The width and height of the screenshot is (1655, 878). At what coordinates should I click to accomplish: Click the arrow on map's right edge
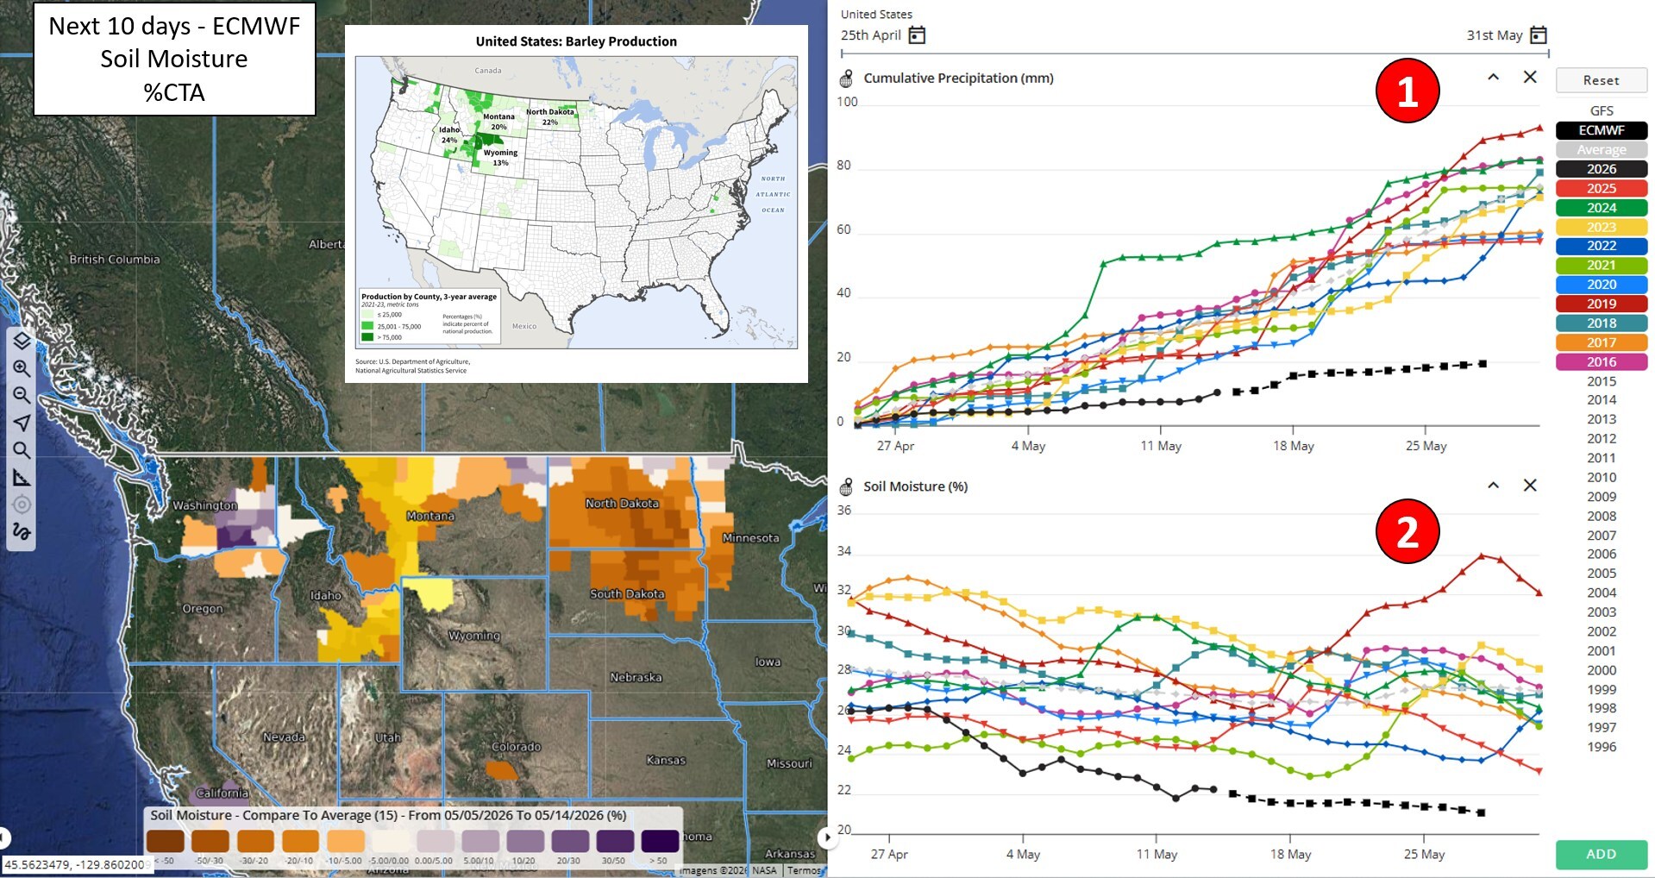click(x=826, y=837)
